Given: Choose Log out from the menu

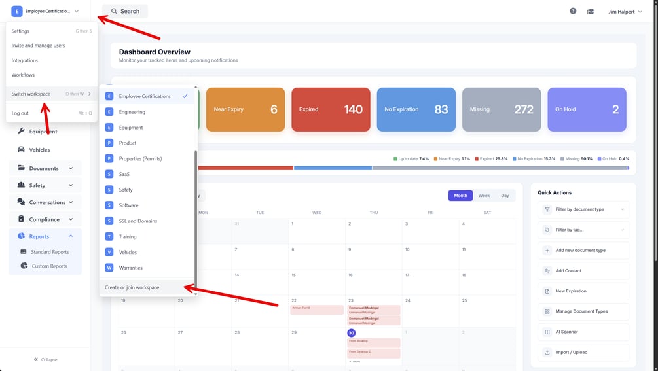Looking at the screenshot, I should 52,113.
